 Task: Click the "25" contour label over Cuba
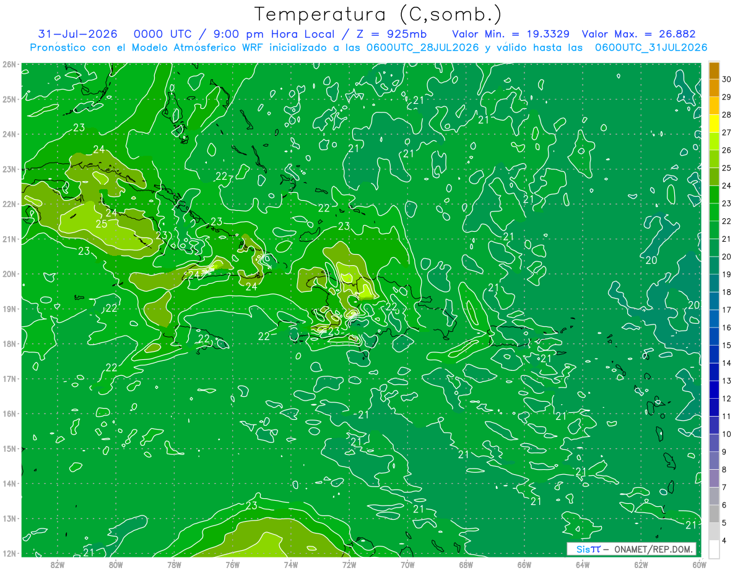point(101,223)
